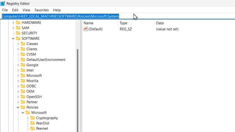This screenshot has height=132, width=235.
Task: Click the Intel folder icon
Action: (23, 70)
